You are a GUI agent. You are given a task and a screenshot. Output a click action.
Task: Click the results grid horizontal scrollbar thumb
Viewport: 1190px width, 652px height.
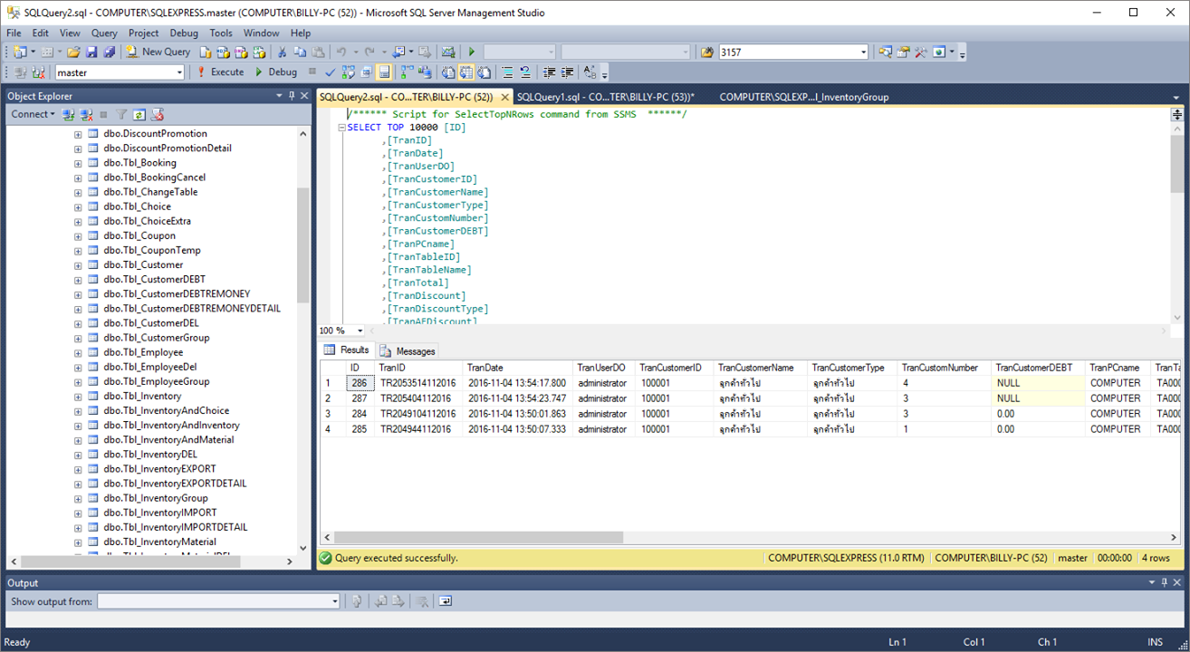click(478, 537)
